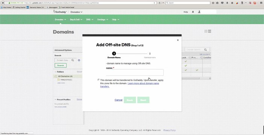This screenshot has width=264, height=135.
Task: Open Learn more about domain name transfers link
Action: pos(130,85)
